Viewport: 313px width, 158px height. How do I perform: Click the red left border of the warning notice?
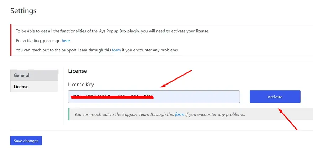pyautogui.click(x=11, y=40)
